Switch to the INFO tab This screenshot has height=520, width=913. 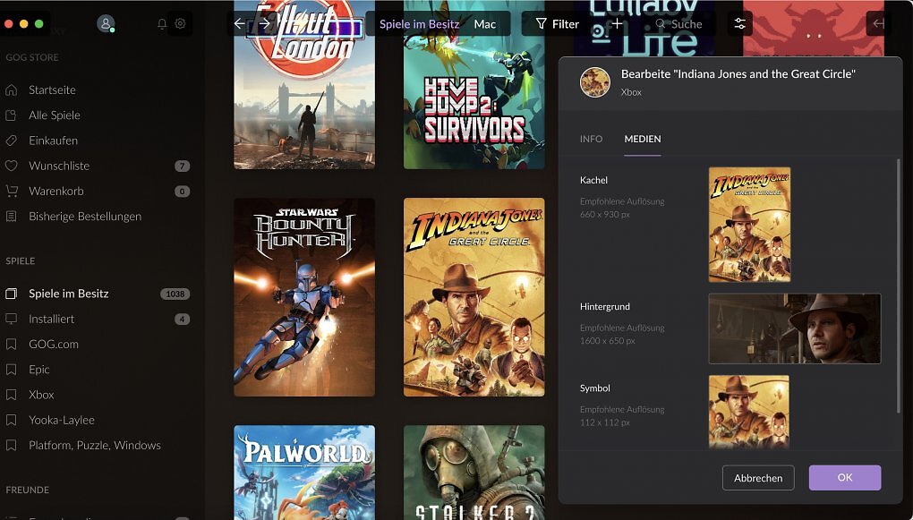point(591,139)
